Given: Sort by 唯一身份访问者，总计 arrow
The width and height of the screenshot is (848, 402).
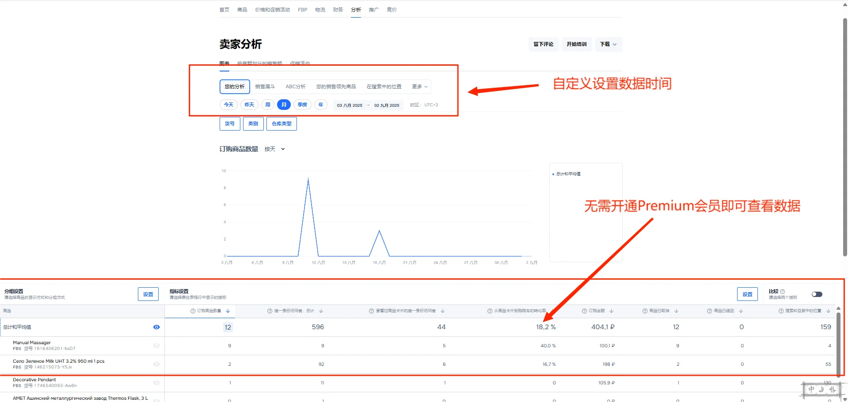Looking at the screenshot, I should [x=321, y=311].
